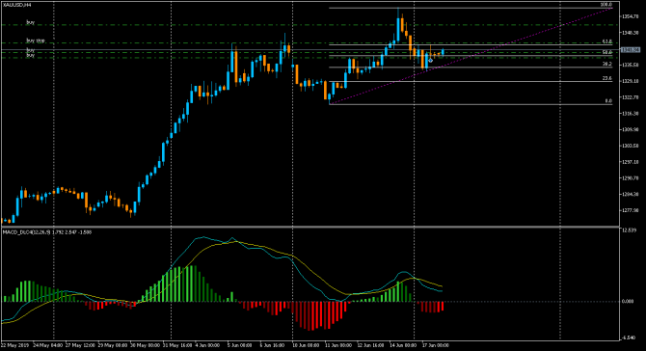The height and width of the screenshot is (351, 646).
Task: Click the '6 Jun 16:00' time label
Action: (x=272, y=345)
